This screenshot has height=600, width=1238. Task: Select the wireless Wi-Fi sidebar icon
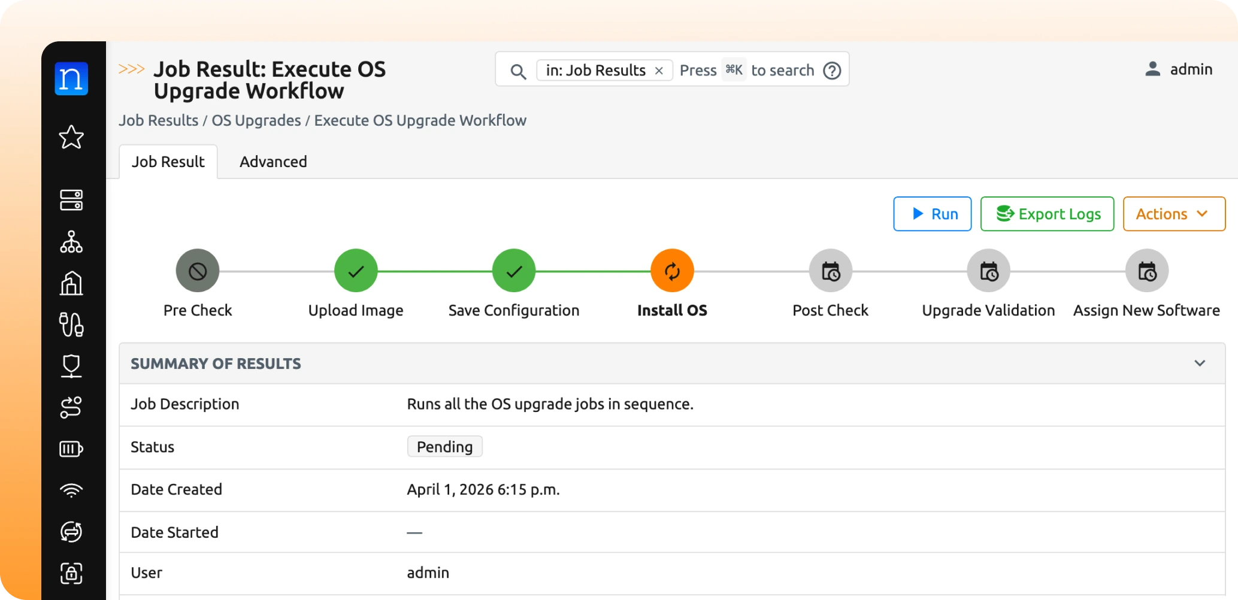(x=72, y=491)
